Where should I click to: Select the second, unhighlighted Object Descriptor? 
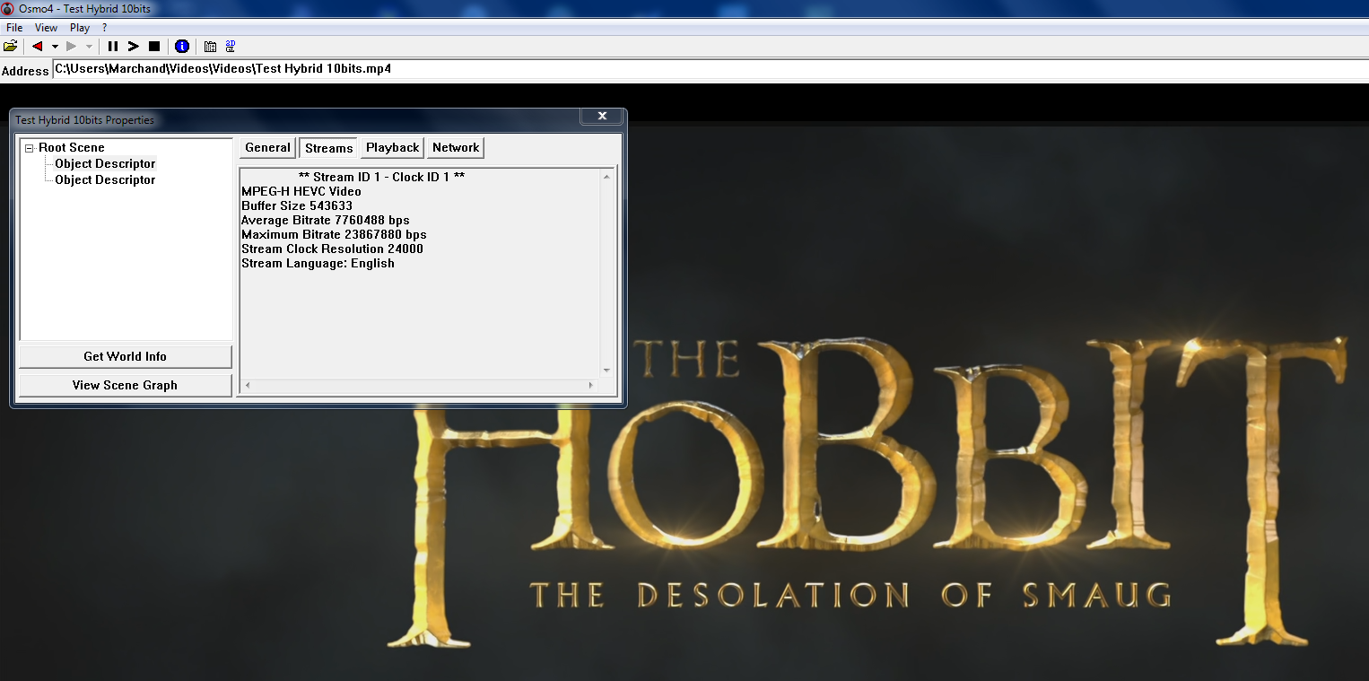(x=105, y=180)
